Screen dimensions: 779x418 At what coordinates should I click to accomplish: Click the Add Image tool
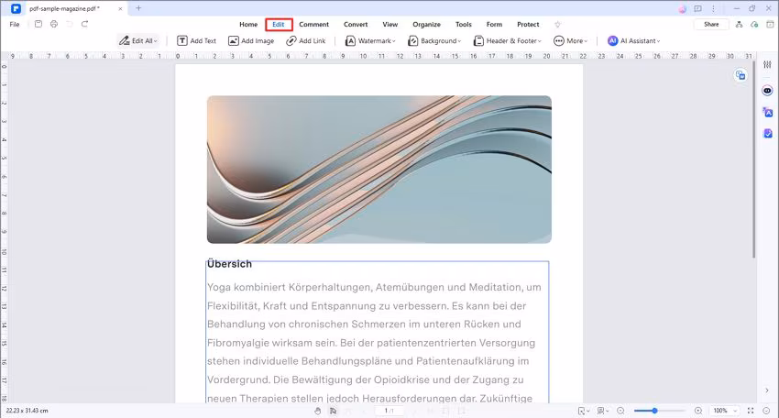click(251, 40)
